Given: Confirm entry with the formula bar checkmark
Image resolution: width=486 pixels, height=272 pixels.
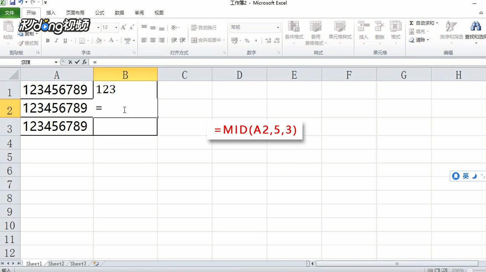Looking at the screenshot, I should click(77, 62).
